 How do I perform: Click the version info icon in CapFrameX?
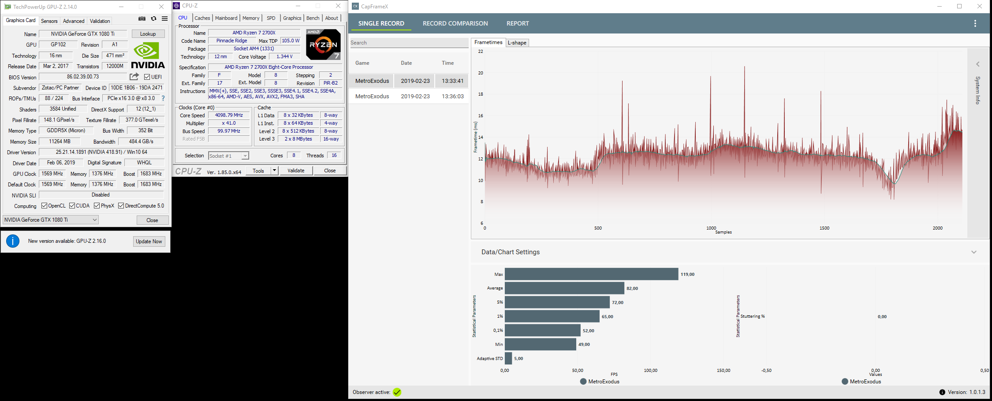(x=942, y=392)
